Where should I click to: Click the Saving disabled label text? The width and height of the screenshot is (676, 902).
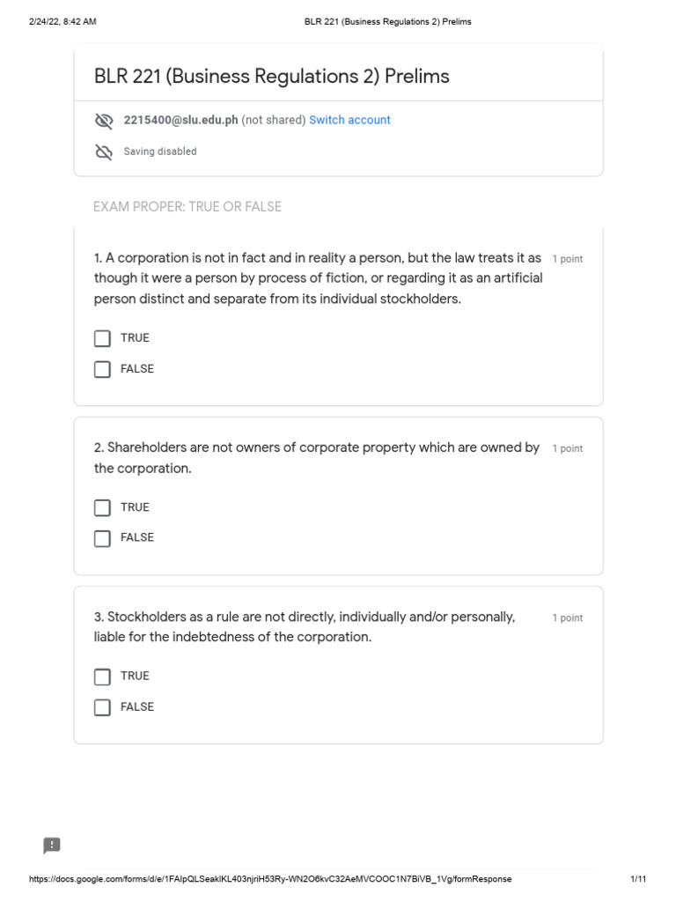pyautogui.click(x=160, y=152)
